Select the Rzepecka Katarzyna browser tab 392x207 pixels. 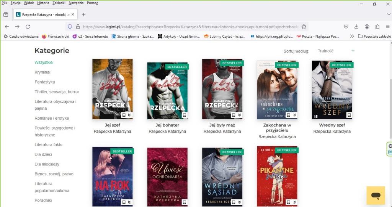click(45, 14)
